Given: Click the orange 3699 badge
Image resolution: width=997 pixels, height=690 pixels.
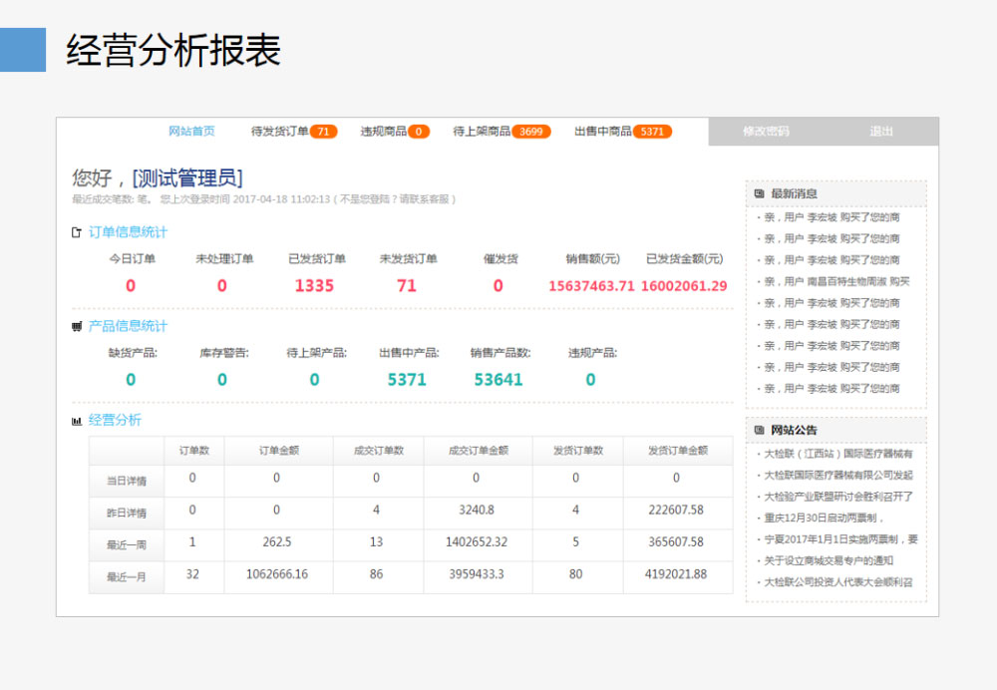Looking at the screenshot, I should coord(531,132).
